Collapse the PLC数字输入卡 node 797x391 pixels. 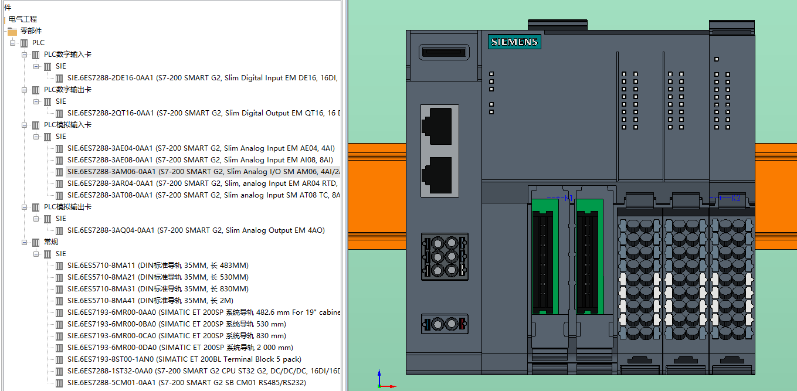coord(24,55)
